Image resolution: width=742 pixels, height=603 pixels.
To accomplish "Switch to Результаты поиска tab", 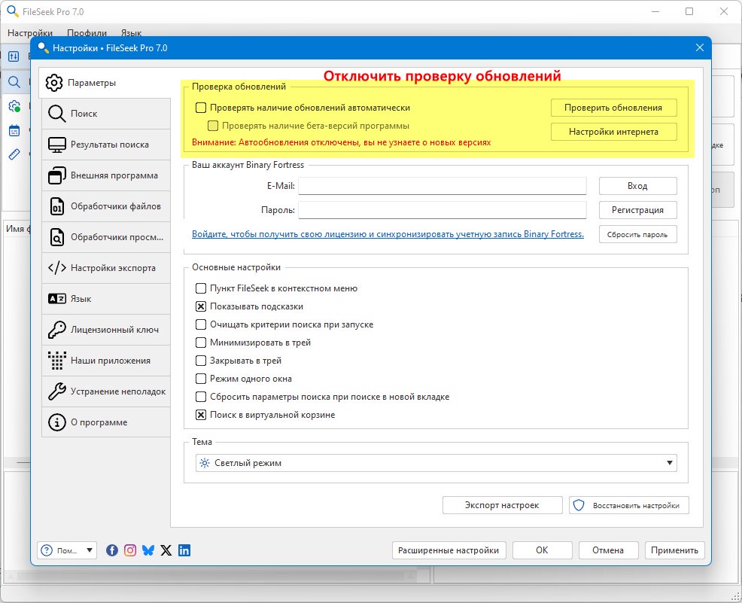I will click(x=106, y=145).
